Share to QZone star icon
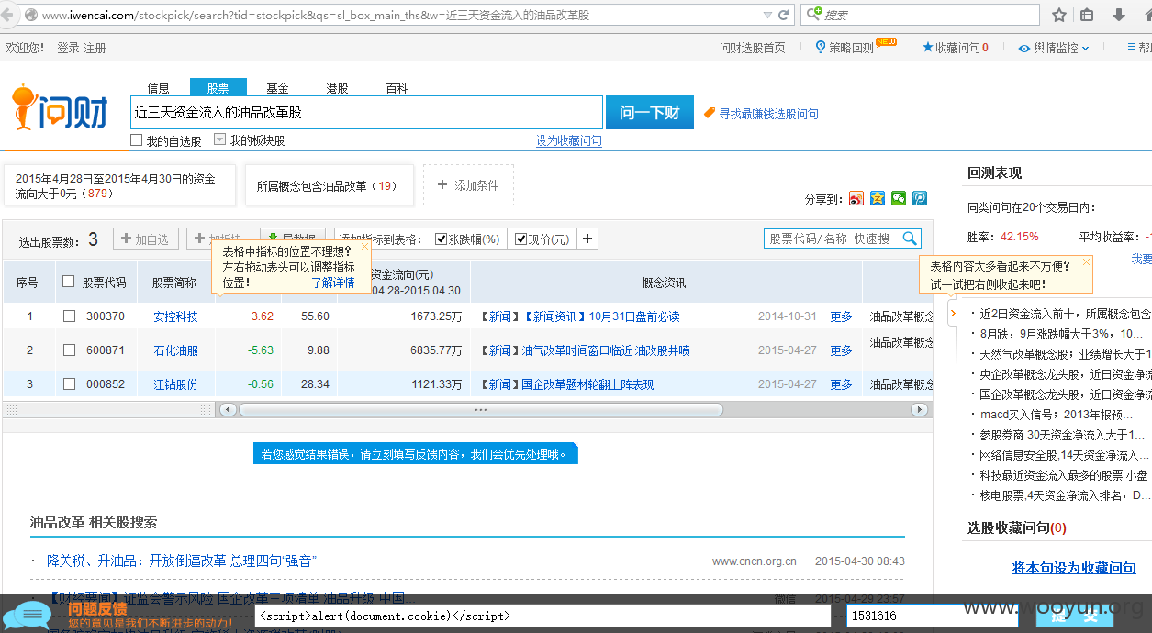Image resolution: width=1152 pixels, height=633 pixels. 878,198
